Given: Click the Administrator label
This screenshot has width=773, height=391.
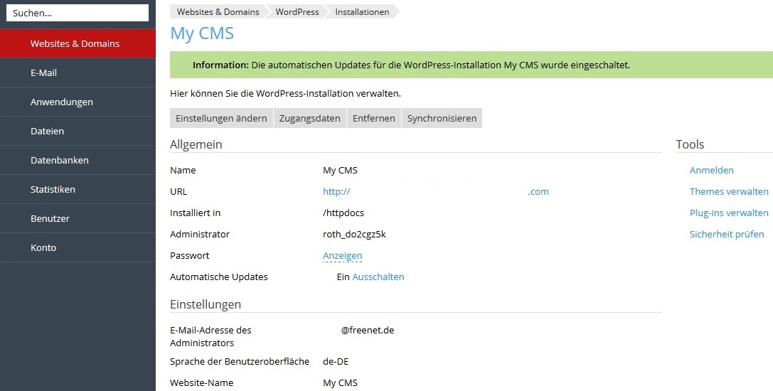Looking at the screenshot, I should click(200, 234).
